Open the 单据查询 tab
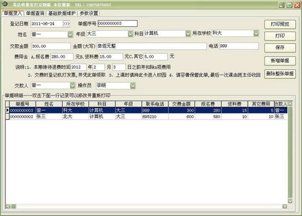302x216 pixels. pyautogui.click(x=35, y=13)
